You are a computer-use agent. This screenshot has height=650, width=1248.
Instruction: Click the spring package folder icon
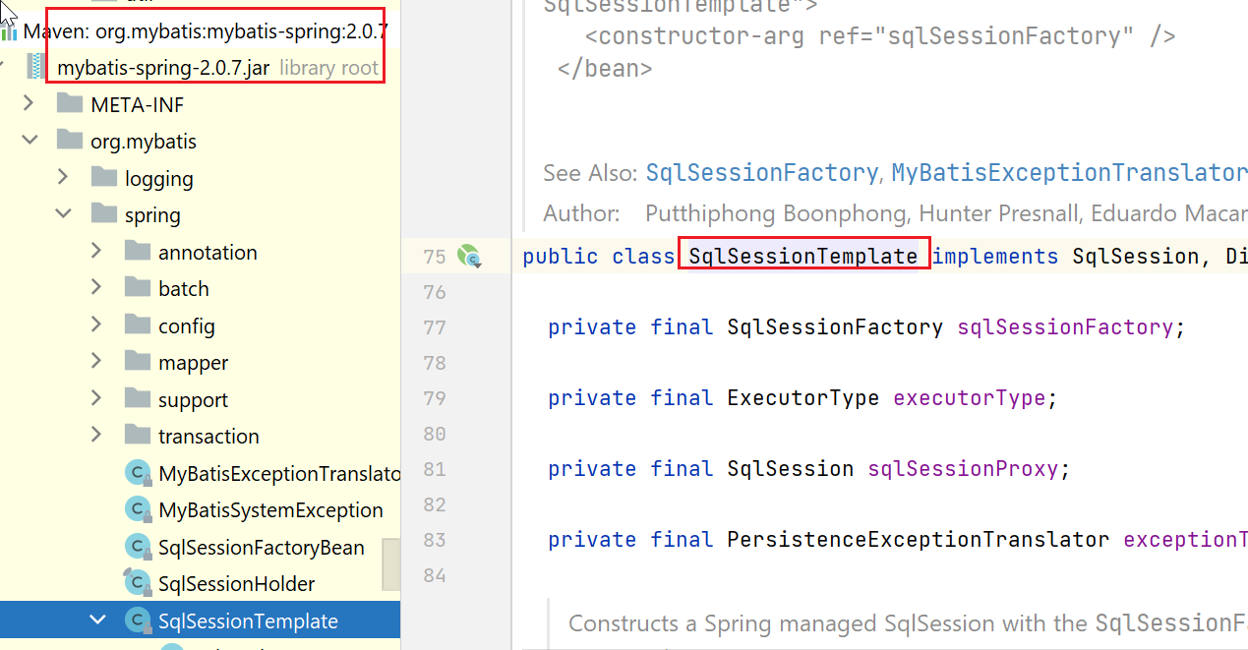click(x=103, y=214)
